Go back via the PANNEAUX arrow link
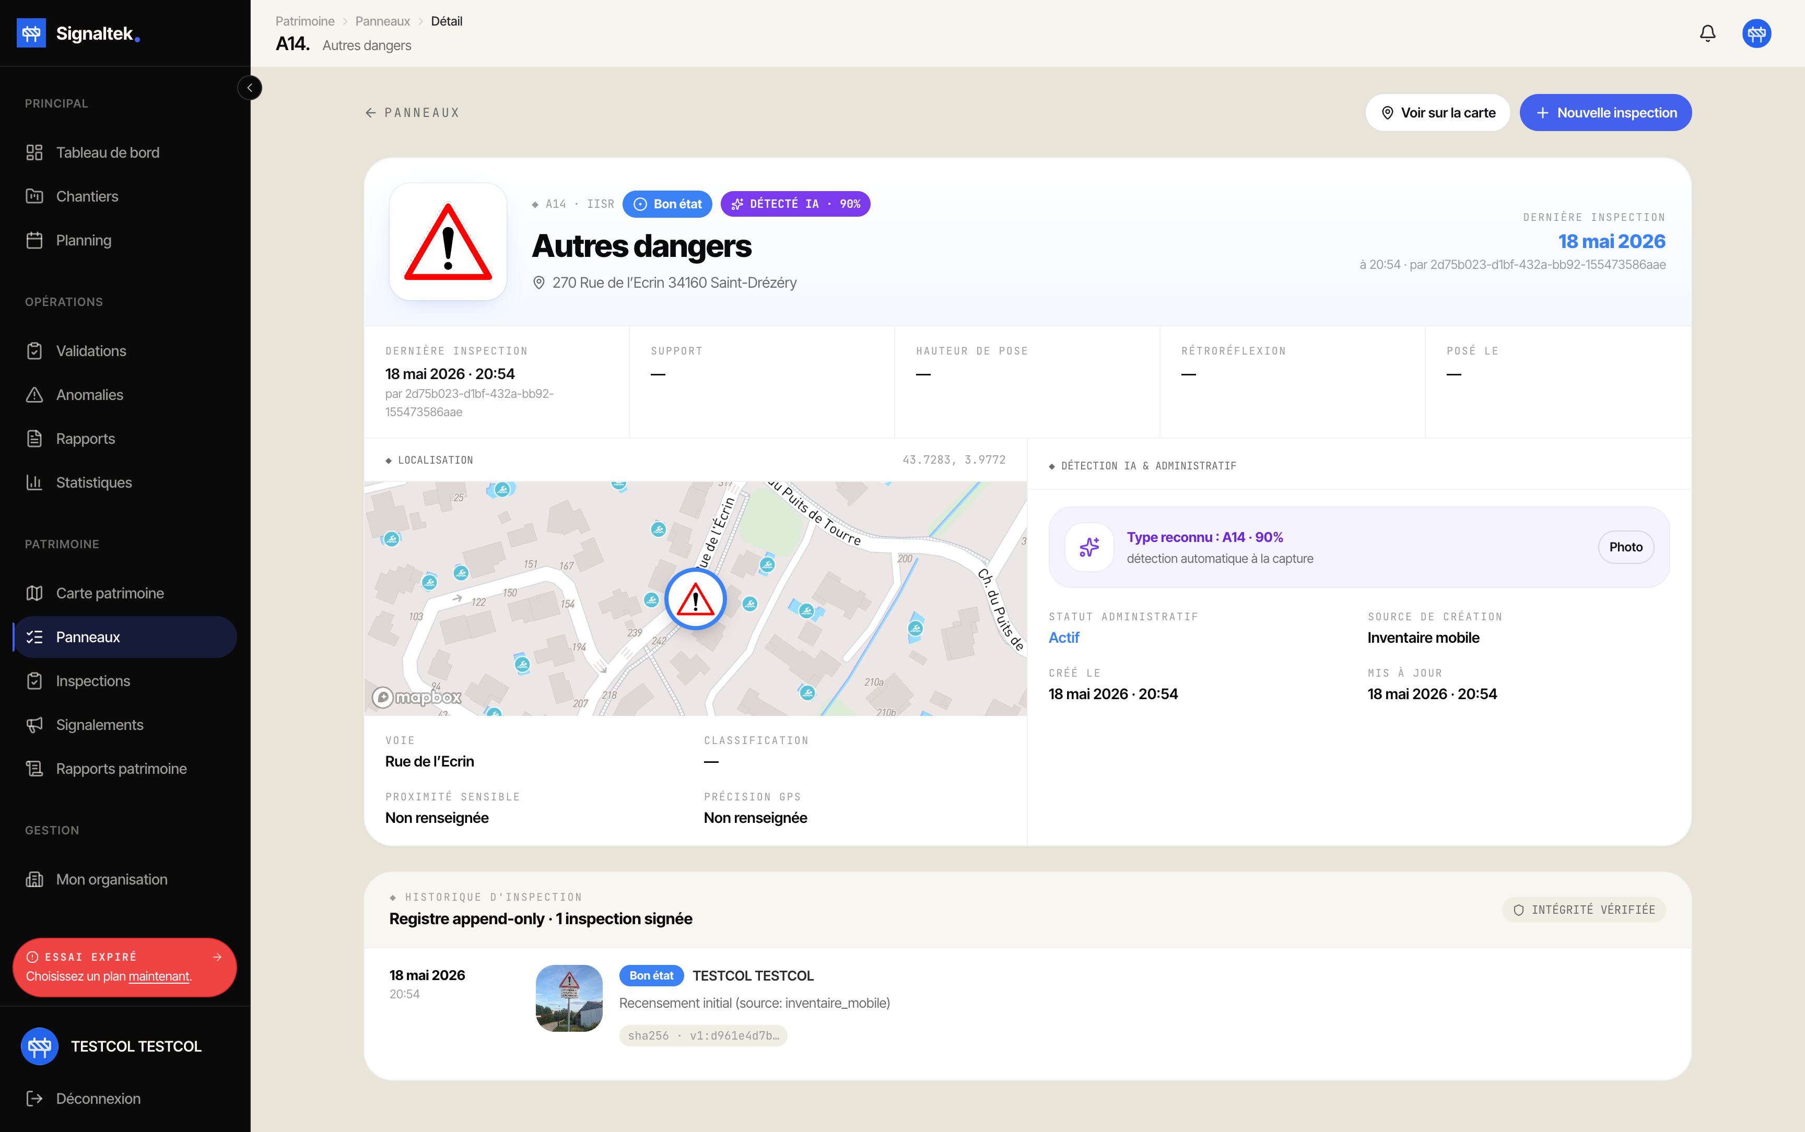Screen dimensions: 1805x1132 [x=413, y=112]
